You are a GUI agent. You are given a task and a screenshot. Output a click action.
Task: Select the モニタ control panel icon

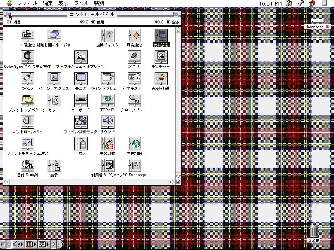pyautogui.click(x=81, y=79)
